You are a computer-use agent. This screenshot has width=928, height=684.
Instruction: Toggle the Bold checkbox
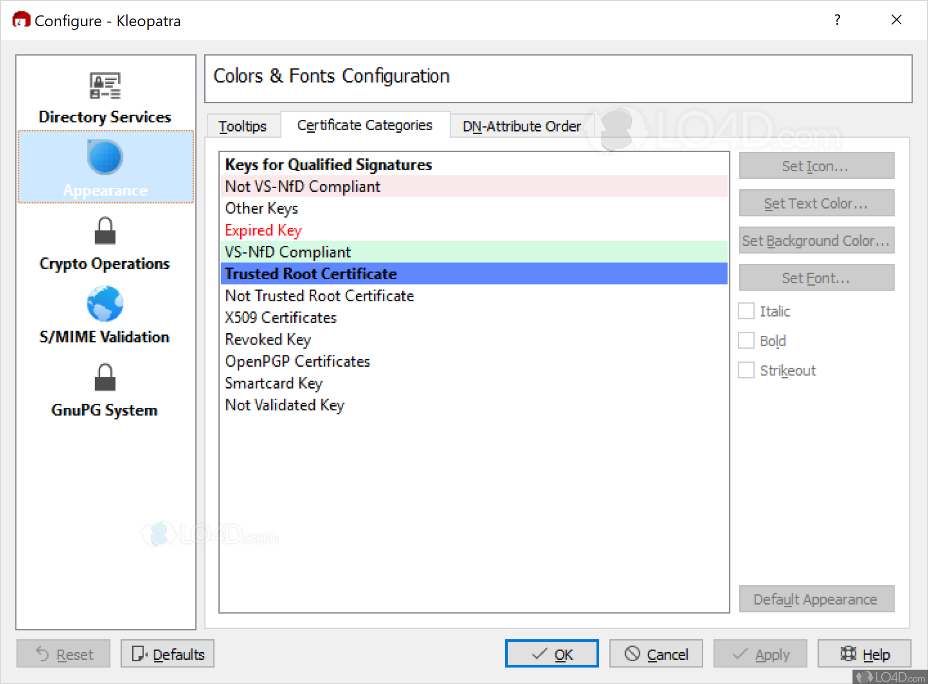pos(746,340)
